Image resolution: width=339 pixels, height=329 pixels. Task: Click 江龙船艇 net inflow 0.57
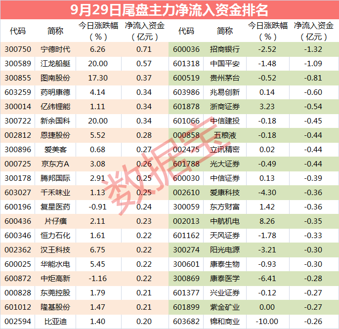(144, 64)
